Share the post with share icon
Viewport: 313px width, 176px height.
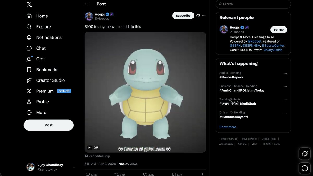click(202, 174)
